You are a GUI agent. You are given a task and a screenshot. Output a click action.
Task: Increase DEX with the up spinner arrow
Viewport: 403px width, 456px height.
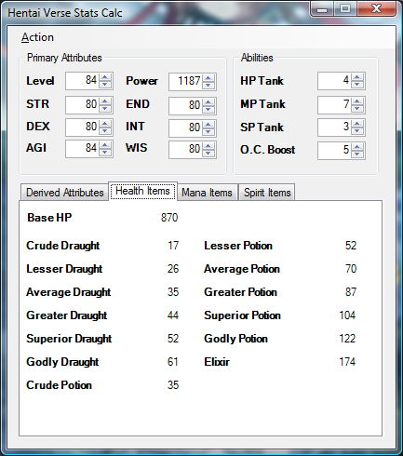(105, 124)
